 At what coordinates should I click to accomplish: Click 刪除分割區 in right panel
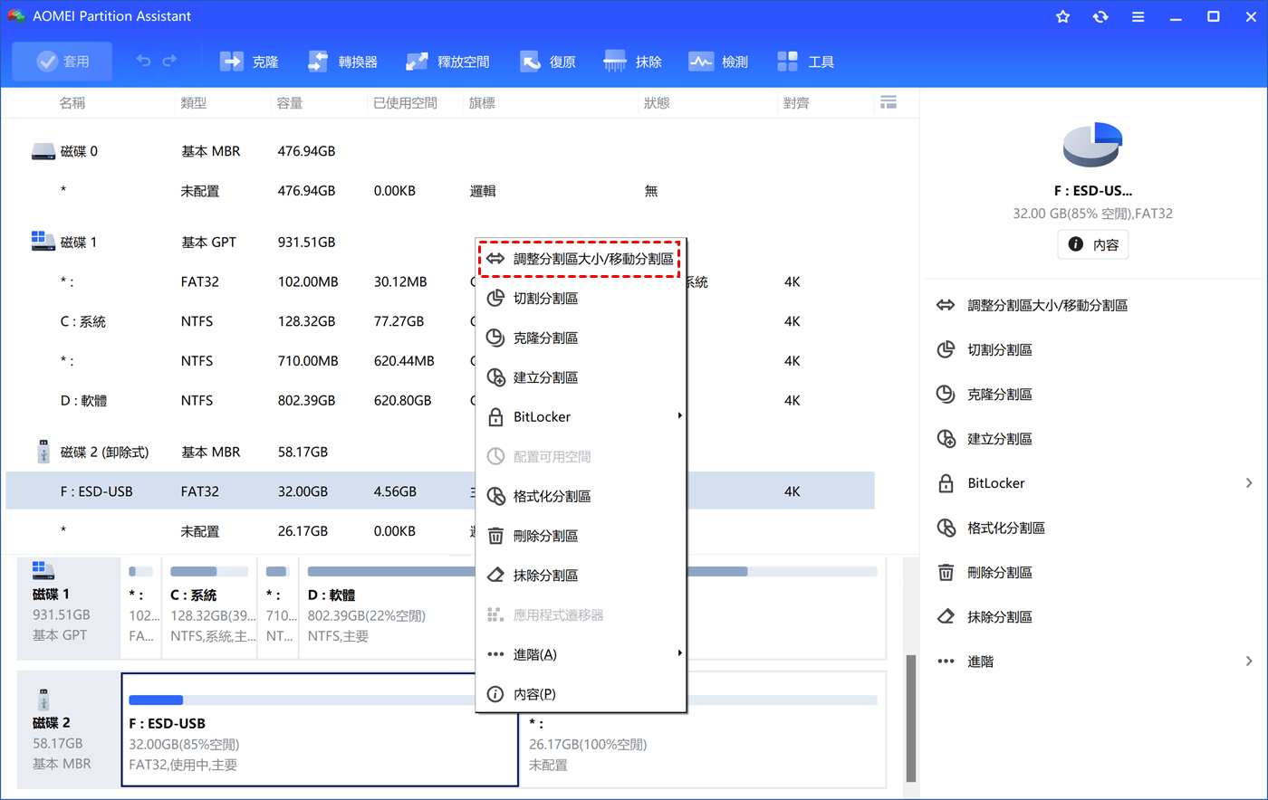tap(1000, 573)
